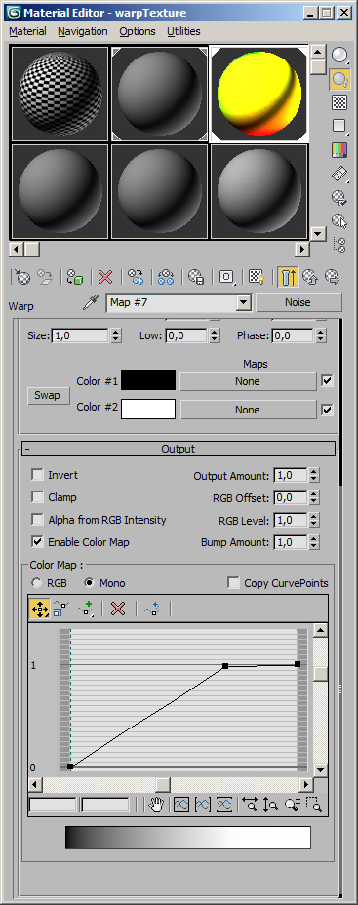Screen dimensions: 358x905
Task: Click the curve Zoom Region icon
Action: [x=313, y=805]
